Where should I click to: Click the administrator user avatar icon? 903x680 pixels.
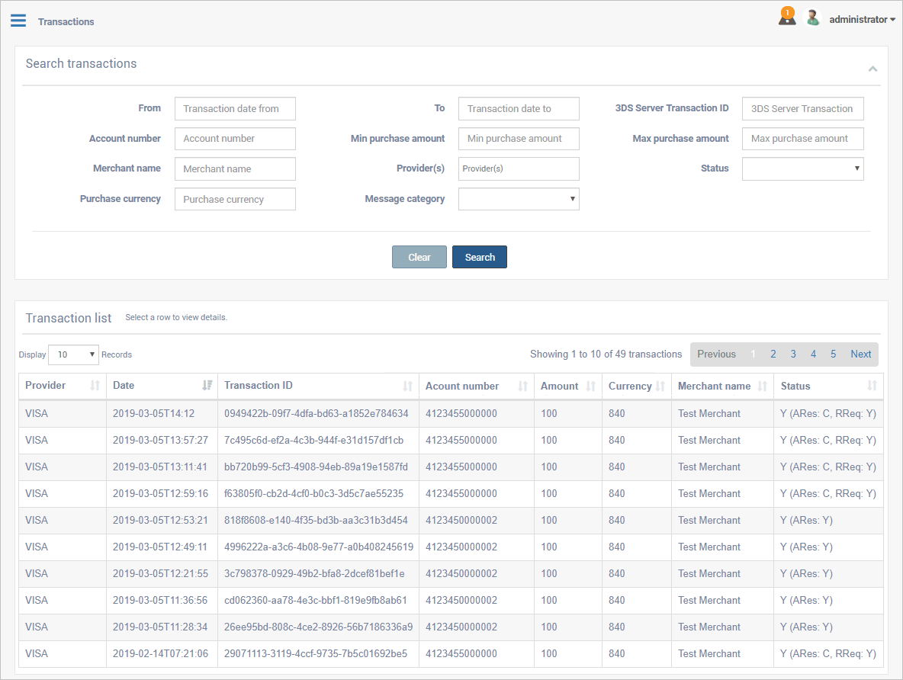813,18
